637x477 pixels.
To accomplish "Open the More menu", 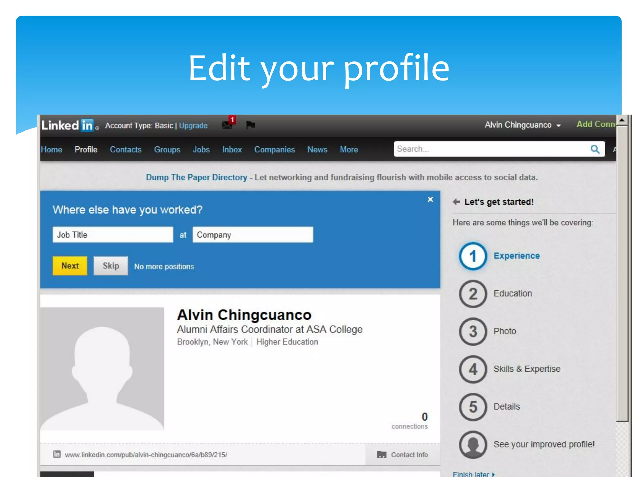I will click(349, 150).
